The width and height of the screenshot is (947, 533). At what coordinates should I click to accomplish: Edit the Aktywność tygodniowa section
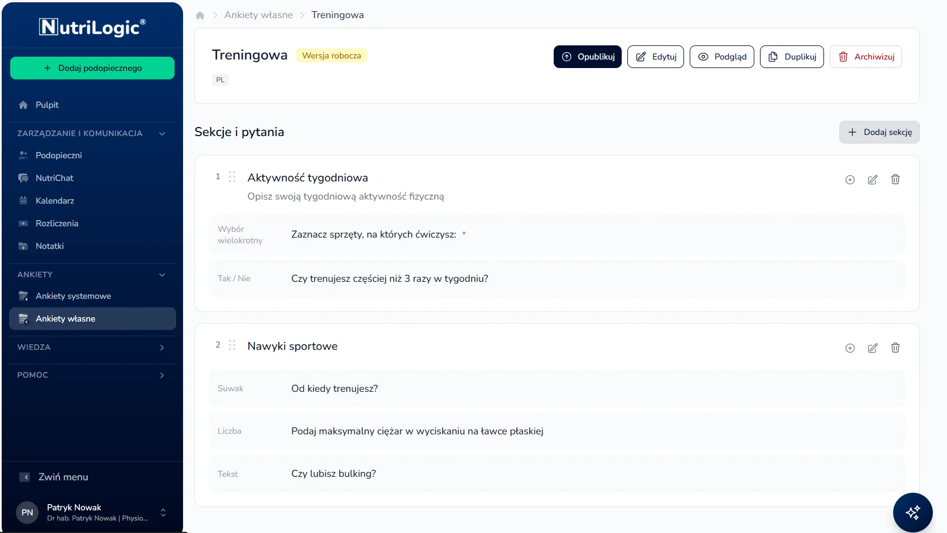click(873, 180)
